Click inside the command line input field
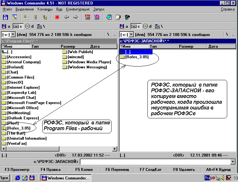This screenshot has height=182, width=238. (155, 161)
